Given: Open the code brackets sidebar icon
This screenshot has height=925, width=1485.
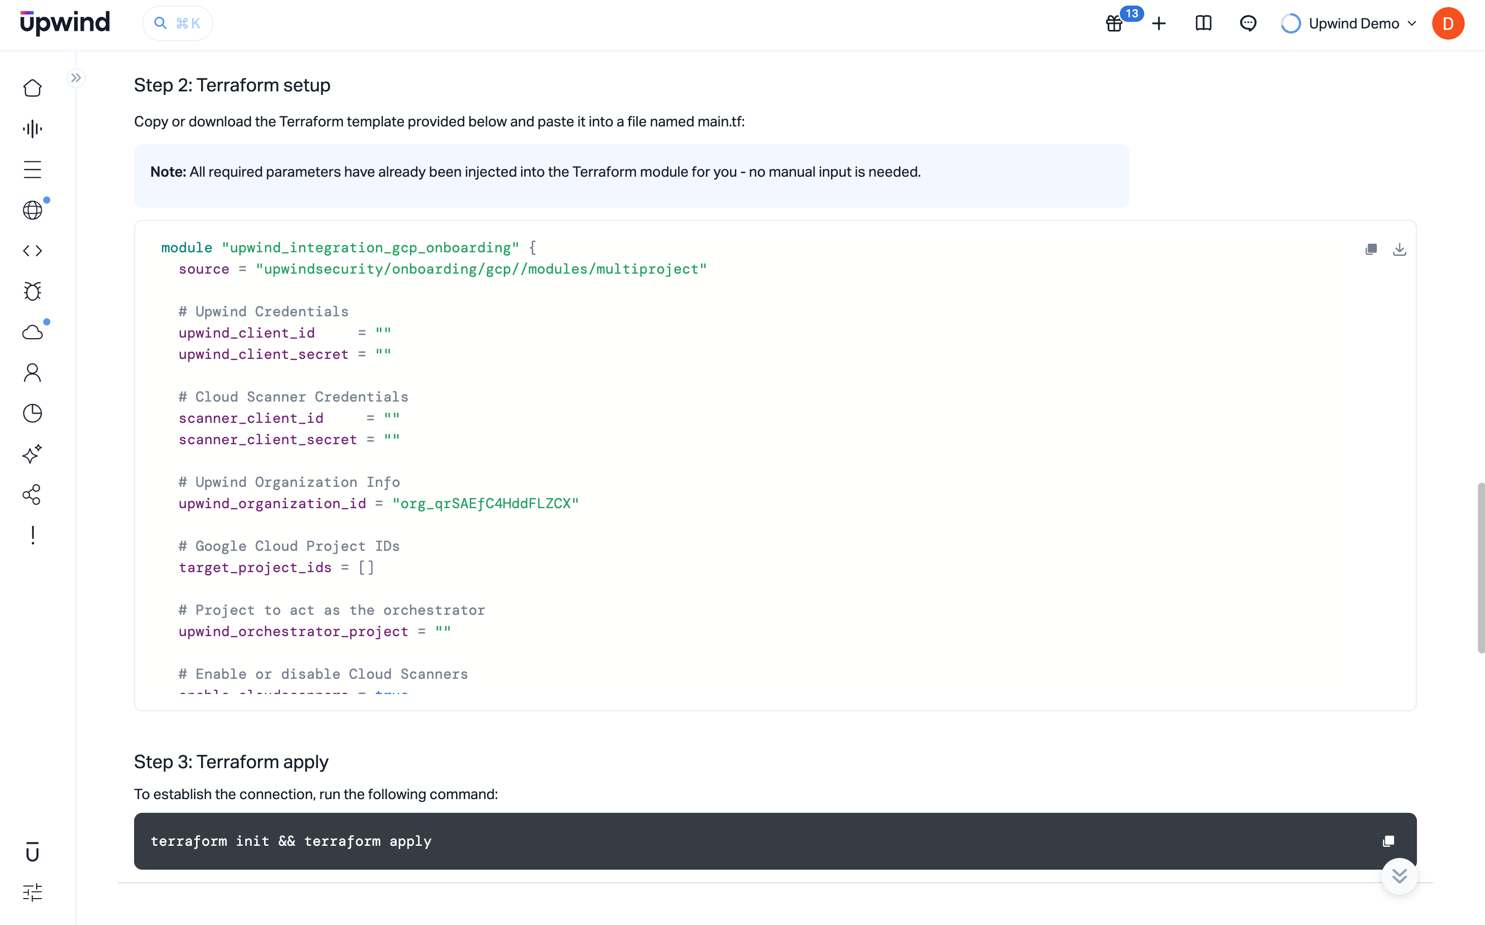Looking at the screenshot, I should pos(33,251).
